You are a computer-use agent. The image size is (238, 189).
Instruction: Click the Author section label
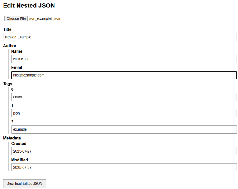(10, 46)
